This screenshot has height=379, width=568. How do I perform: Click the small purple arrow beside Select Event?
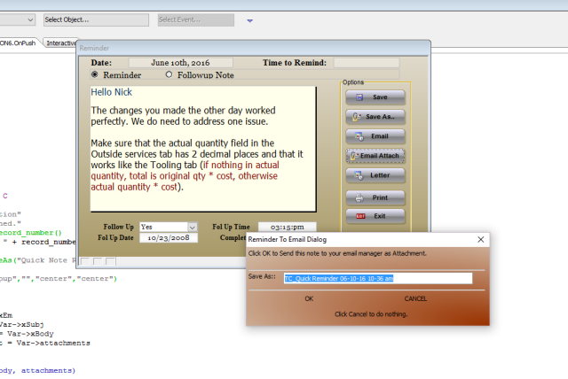tap(249, 19)
